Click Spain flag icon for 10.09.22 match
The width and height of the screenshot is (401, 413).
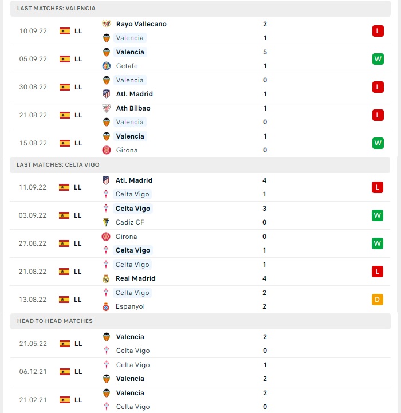click(65, 31)
